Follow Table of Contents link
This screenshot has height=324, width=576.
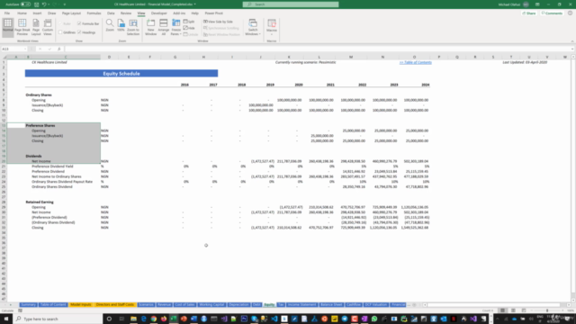point(416,62)
